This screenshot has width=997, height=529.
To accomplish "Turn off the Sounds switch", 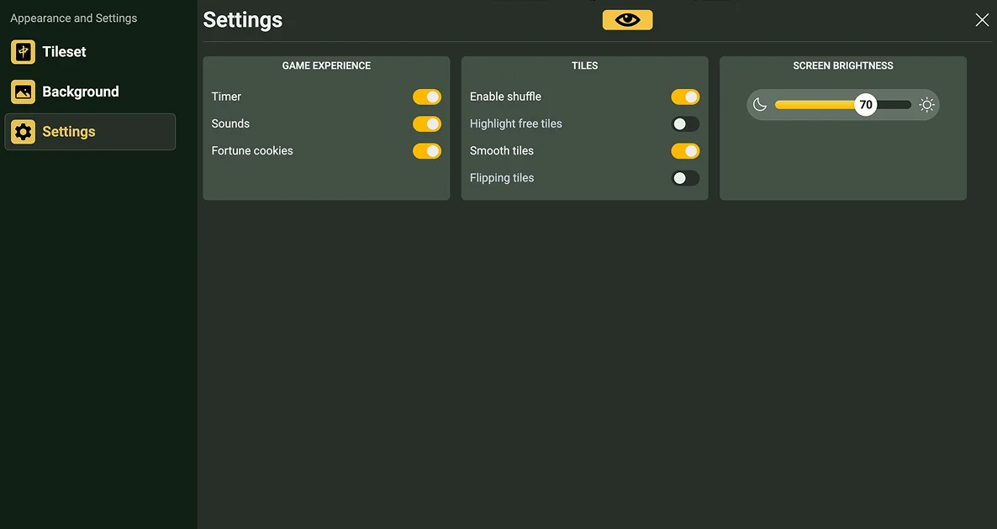I will [427, 124].
